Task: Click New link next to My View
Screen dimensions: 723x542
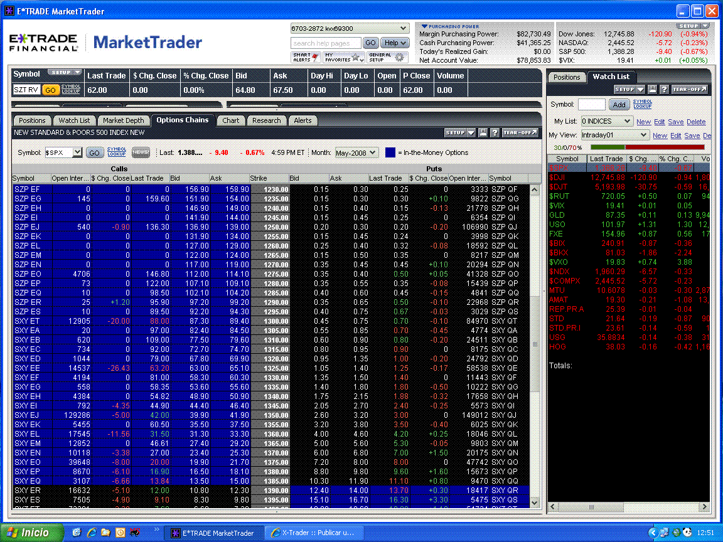Action: [x=660, y=135]
